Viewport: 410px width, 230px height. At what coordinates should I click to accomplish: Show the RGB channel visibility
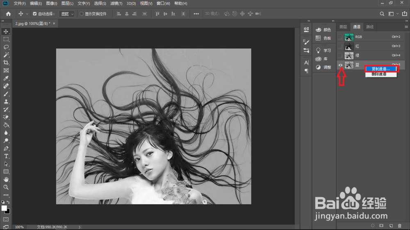click(340, 37)
